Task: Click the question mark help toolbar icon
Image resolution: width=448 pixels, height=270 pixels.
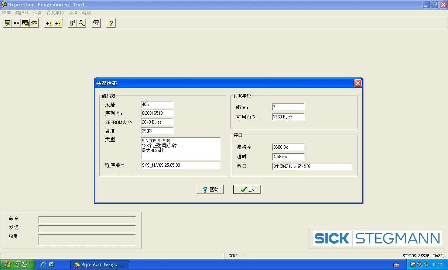Action: tap(110, 23)
